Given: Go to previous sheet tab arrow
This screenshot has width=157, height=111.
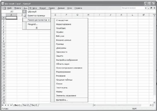Looking at the screenshot, I should tap(6, 105).
